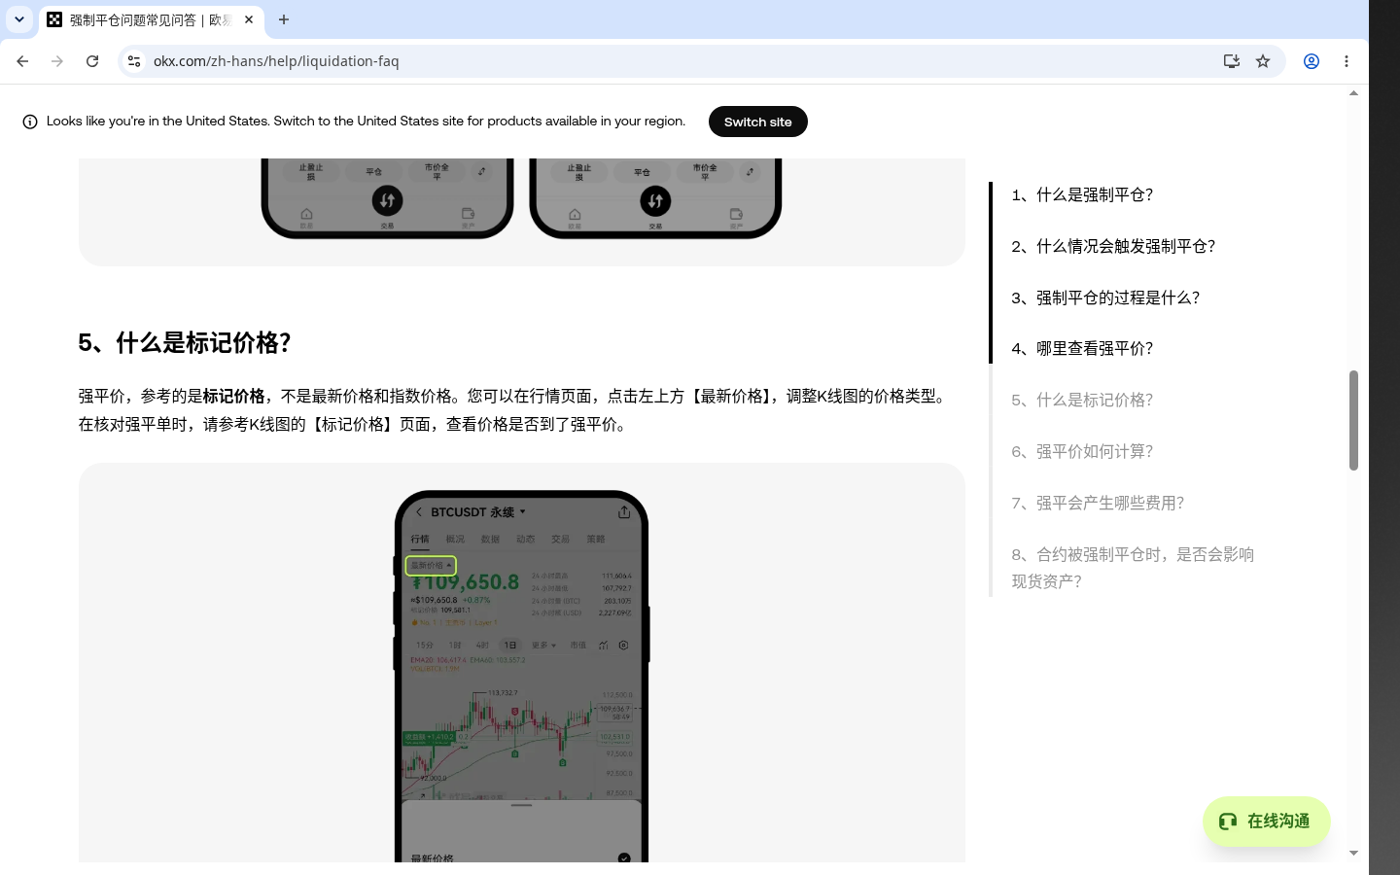Image resolution: width=1400 pixels, height=875 pixels.
Task: Click the right phone screenshot with swap icon
Action: [655, 198]
